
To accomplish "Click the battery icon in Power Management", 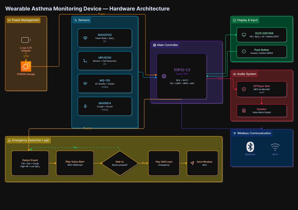I will click(x=26, y=40).
